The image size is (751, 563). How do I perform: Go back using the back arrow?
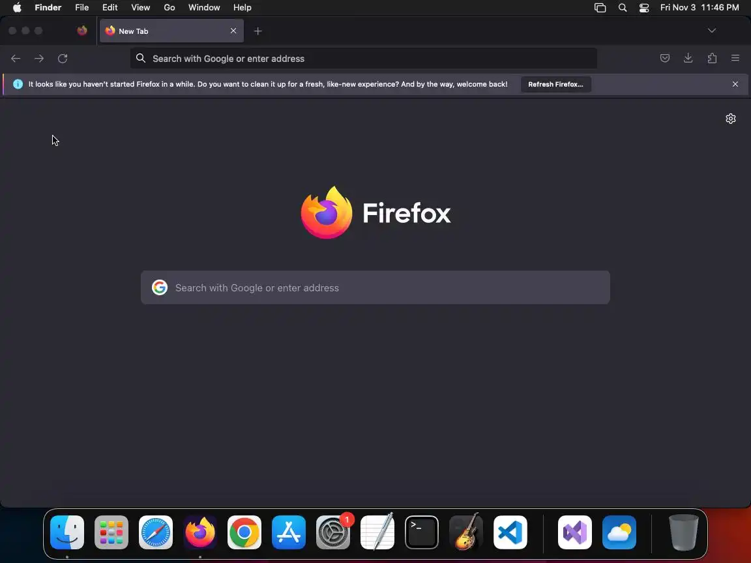click(x=16, y=59)
